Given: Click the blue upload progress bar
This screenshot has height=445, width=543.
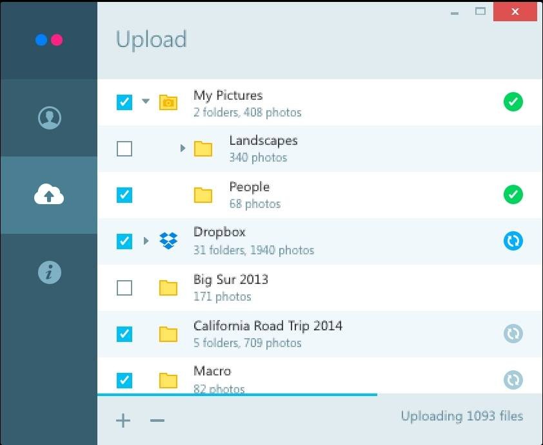Looking at the screenshot, I should [x=237, y=394].
